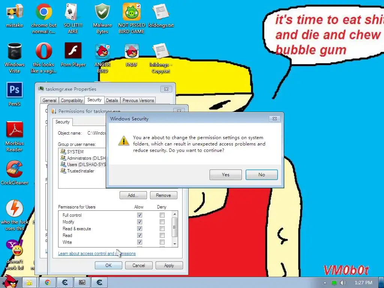Open 7z taskbar button
Image resolution: width=384 pixels, height=288 pixels.
[x=82, y=283]
